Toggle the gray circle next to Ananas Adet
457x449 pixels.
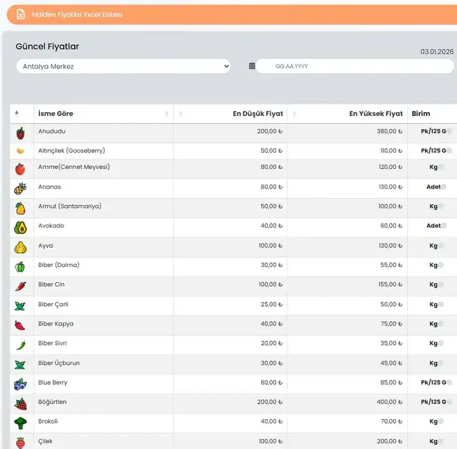(445, 187)
